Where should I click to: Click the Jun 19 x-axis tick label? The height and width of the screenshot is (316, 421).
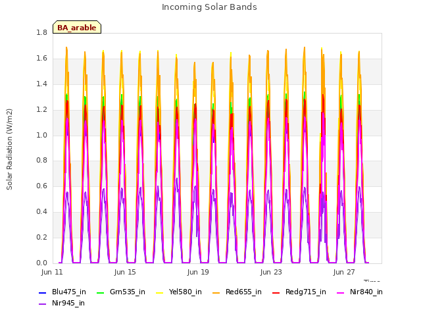198,272
